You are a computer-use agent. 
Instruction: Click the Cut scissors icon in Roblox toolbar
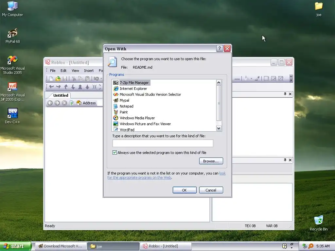click(74, 78)
